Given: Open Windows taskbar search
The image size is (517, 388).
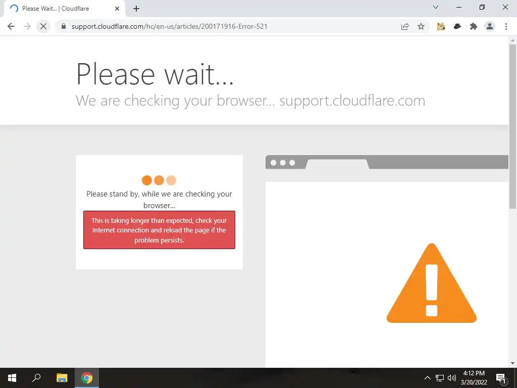Looking at the screenshot, I should pyautogui.click(x=36, y=378).
